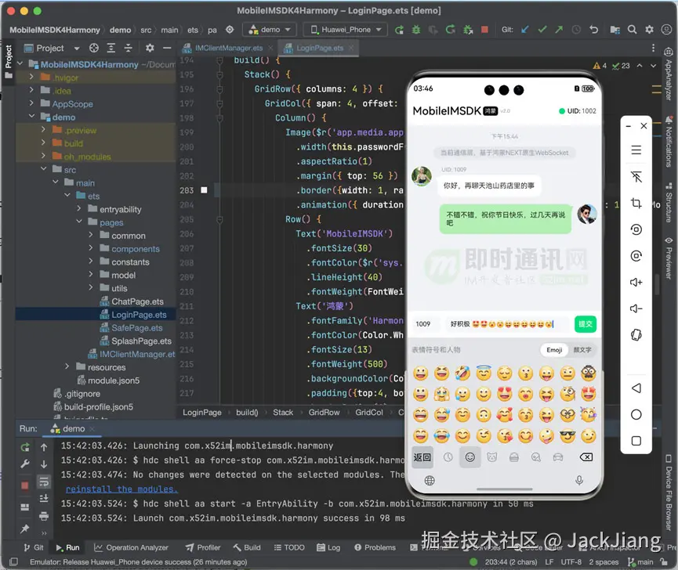Rerun demo in Run panel
This screenshot has width=678, height=570.
click(25, 447)
